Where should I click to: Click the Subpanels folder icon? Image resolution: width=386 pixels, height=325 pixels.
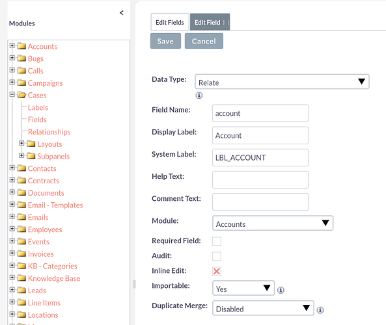[31, 156]
